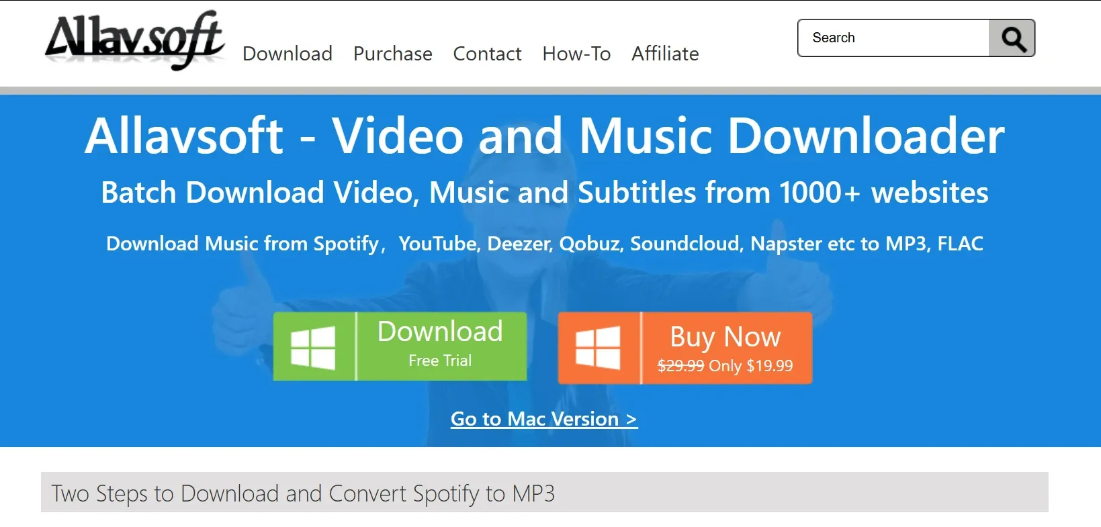The image size is (1101, 527).
Task: Open the How-To menu item
Action: click(x=576, y=54)
